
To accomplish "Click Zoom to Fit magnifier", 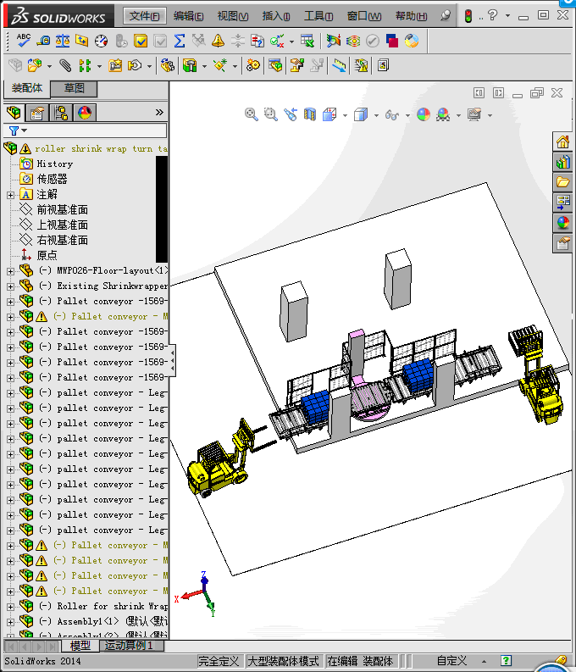I will point(252,114).
